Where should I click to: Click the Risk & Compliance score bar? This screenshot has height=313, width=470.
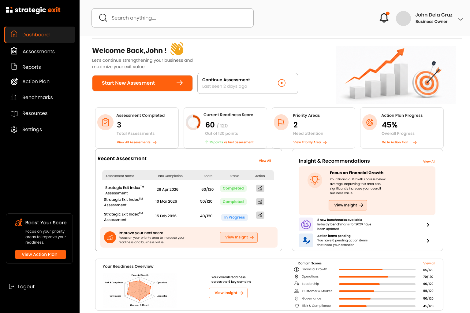point(377,306)
